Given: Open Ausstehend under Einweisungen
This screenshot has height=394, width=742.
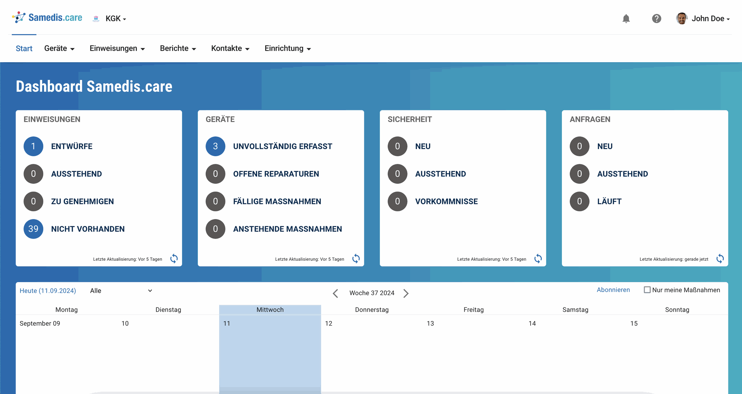Looking at the screenshot, I should 77,174.
